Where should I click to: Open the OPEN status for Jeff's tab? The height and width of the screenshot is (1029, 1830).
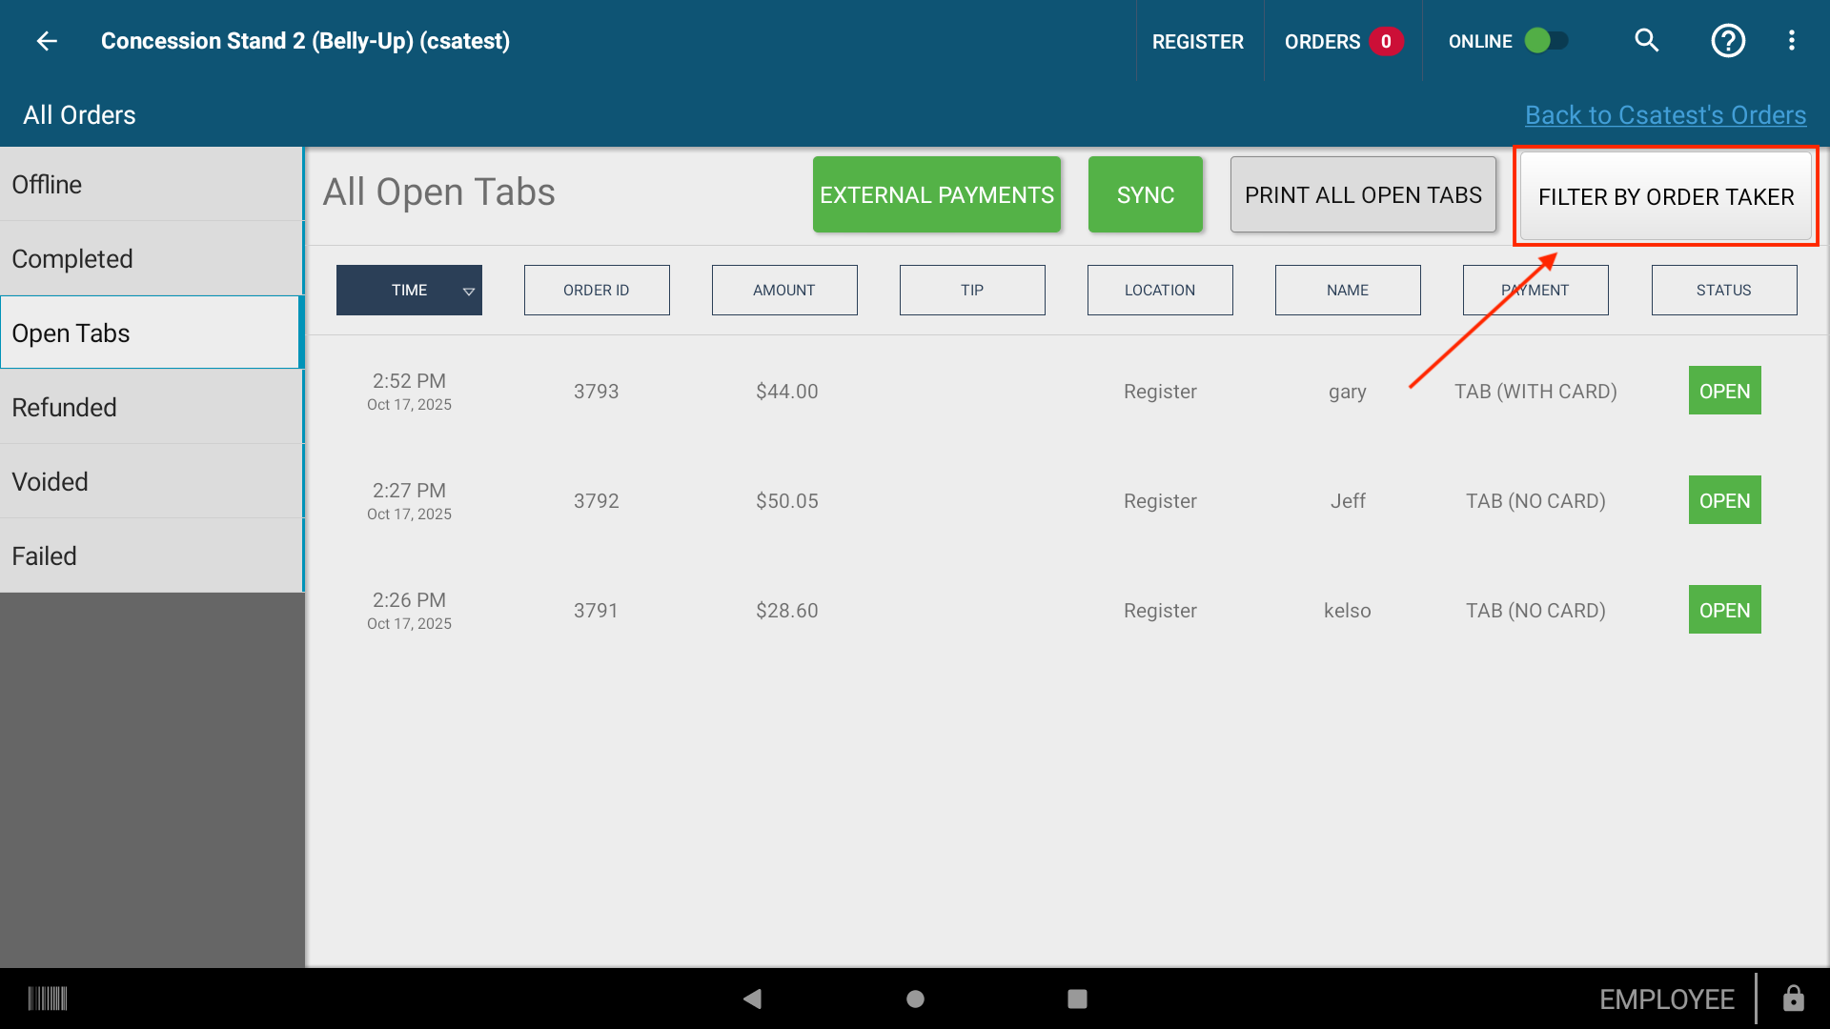[x=1724, y=500]
